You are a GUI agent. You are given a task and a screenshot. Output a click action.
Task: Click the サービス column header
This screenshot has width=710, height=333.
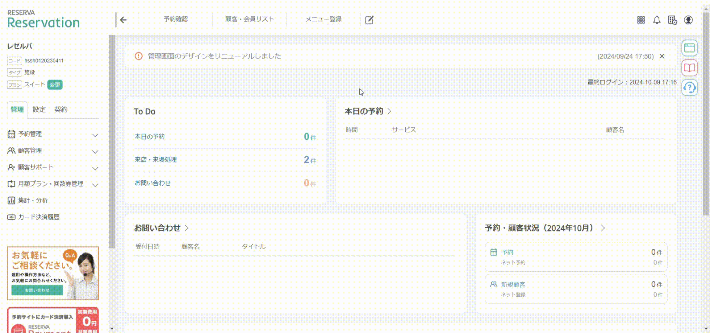coord(404,130)
